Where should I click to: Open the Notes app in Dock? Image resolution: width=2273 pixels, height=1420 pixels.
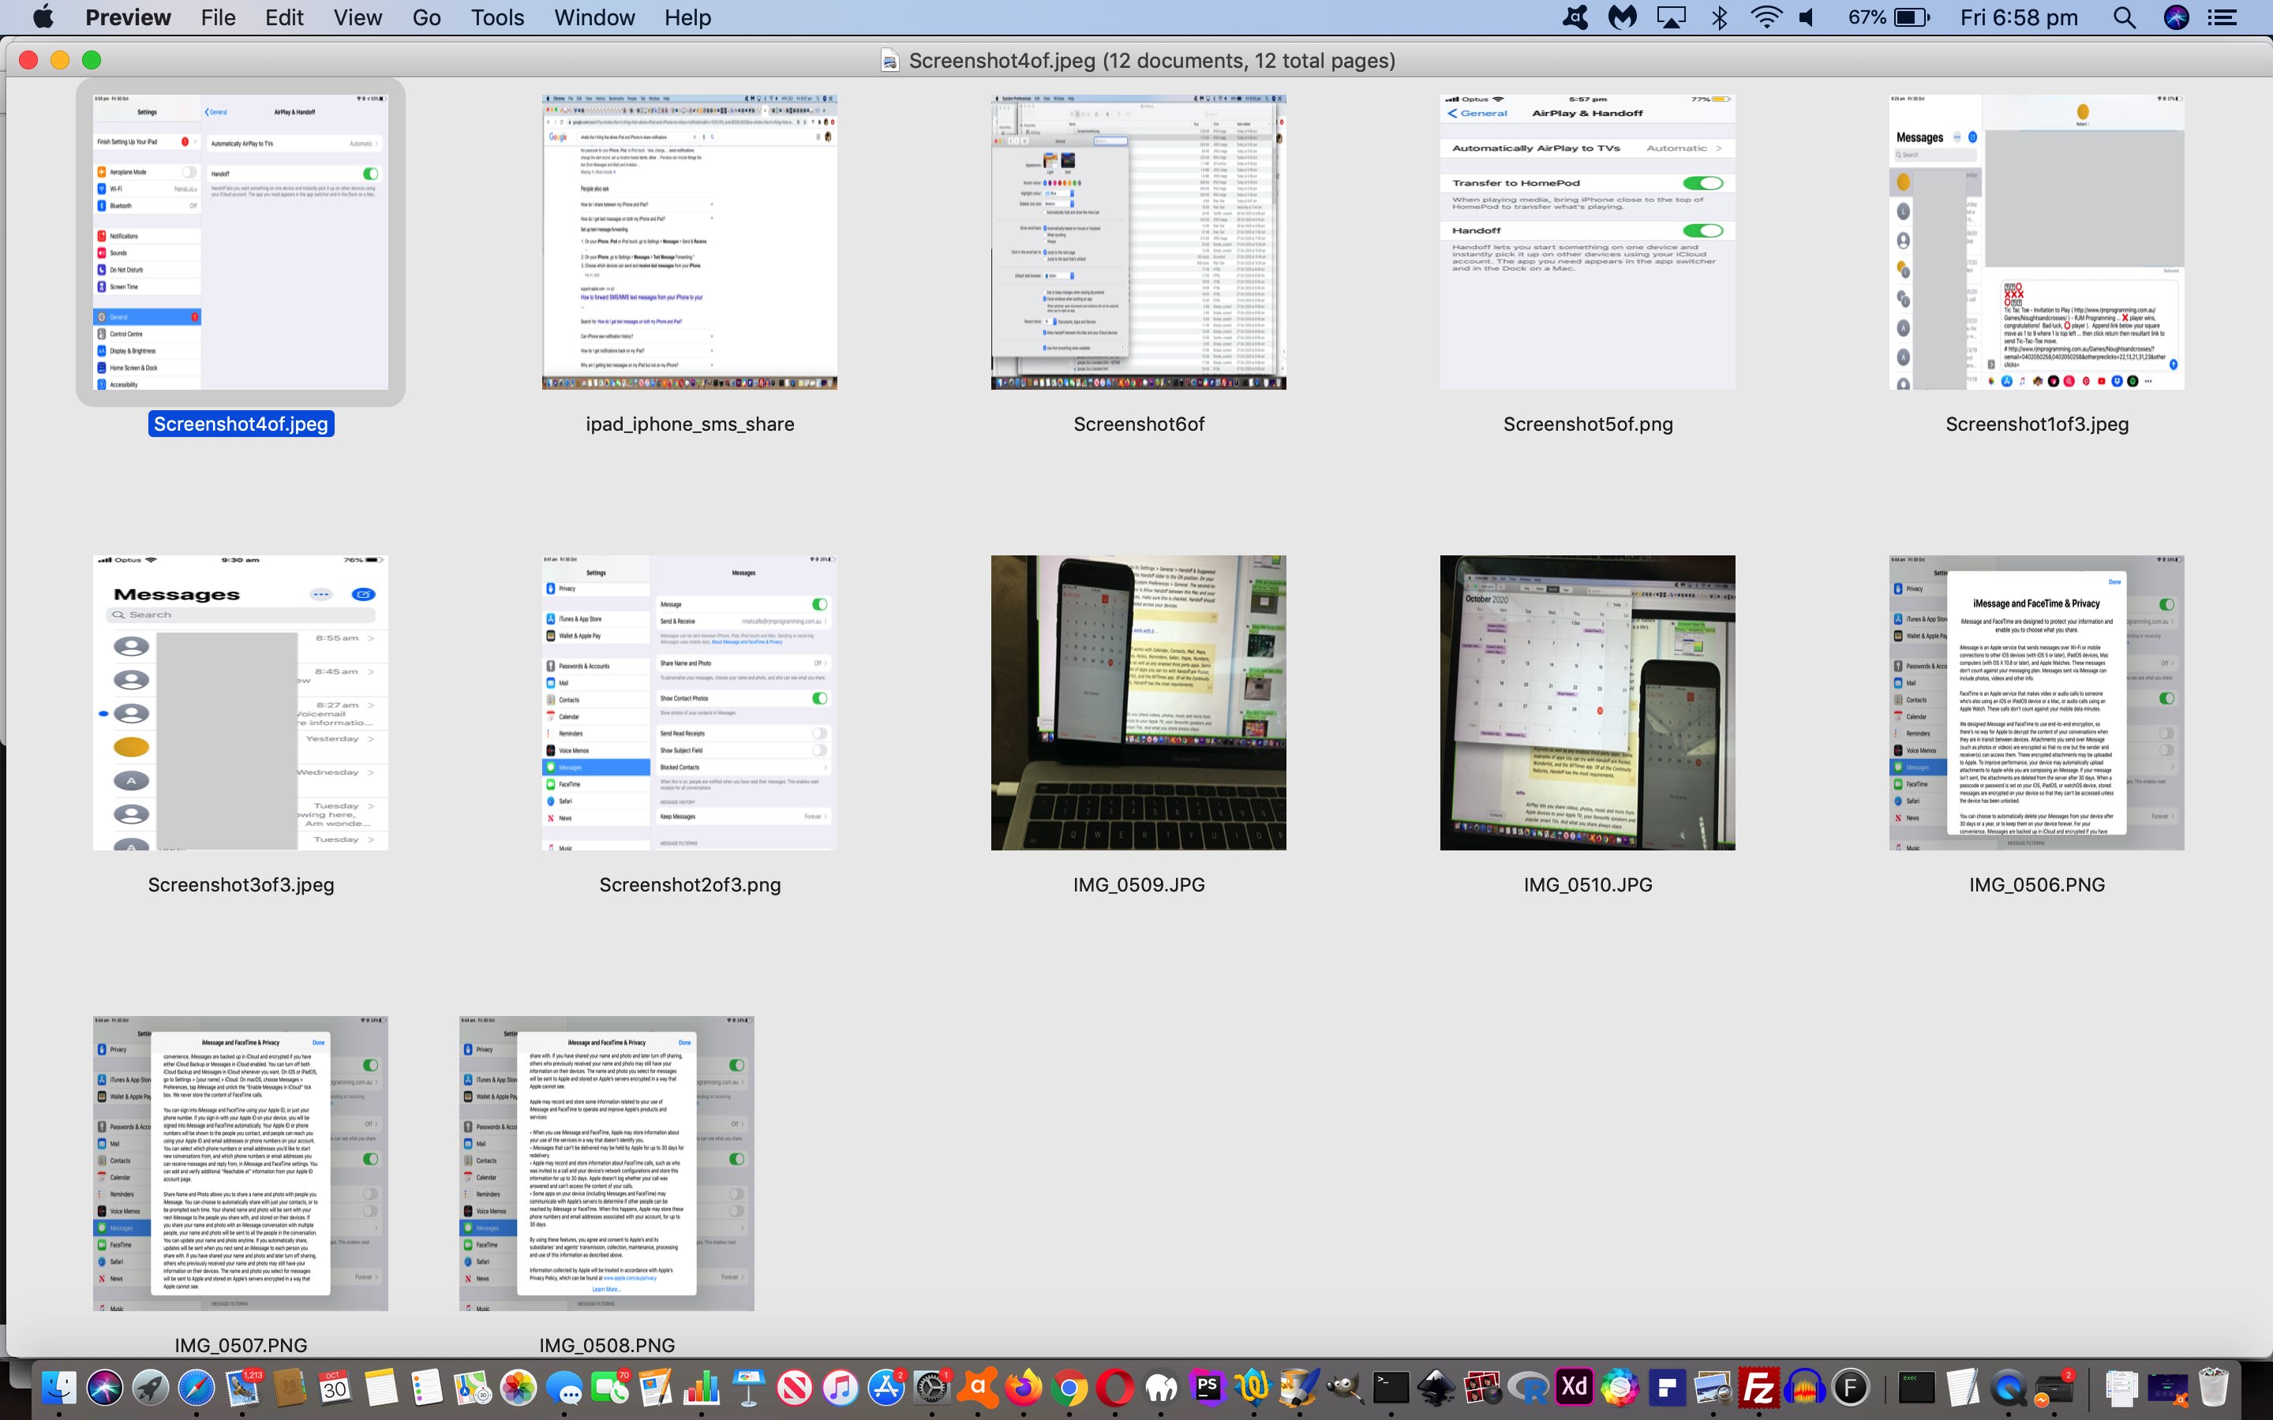380,1387
